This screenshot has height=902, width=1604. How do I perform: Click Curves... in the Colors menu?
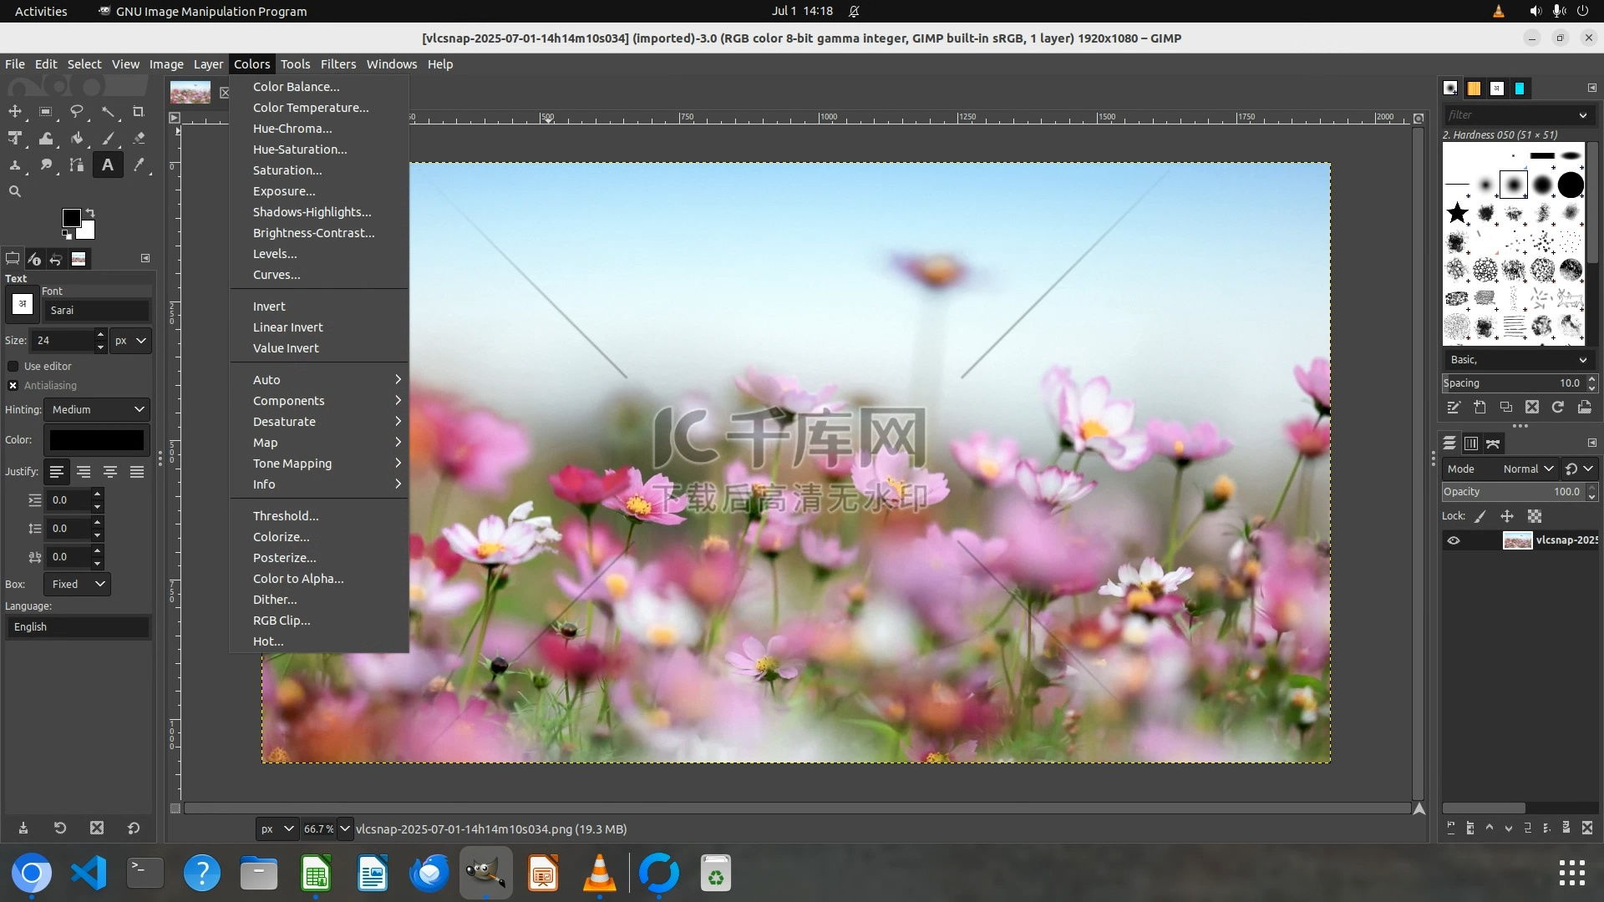click(277, 275)
